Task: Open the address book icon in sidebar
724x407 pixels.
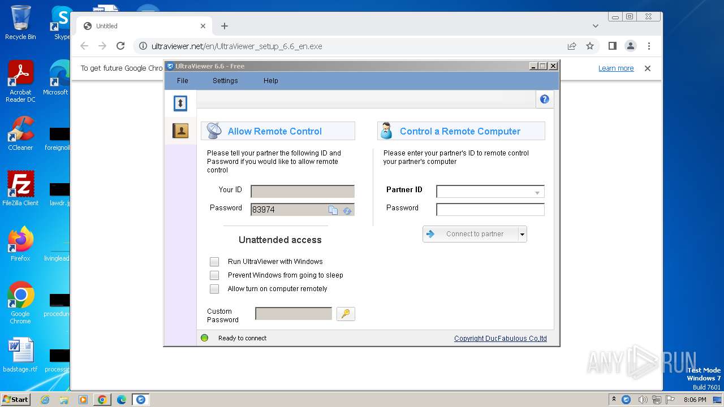Action: coord(180,131)
